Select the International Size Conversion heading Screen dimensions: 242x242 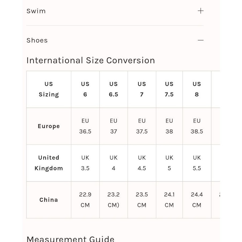point(91,60)
